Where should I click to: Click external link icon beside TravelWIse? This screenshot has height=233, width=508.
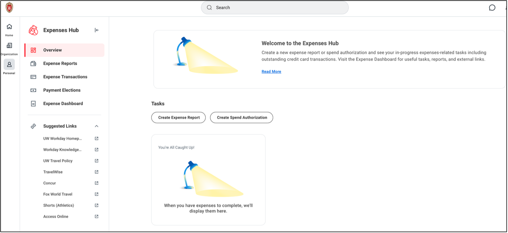pos(96,172)
